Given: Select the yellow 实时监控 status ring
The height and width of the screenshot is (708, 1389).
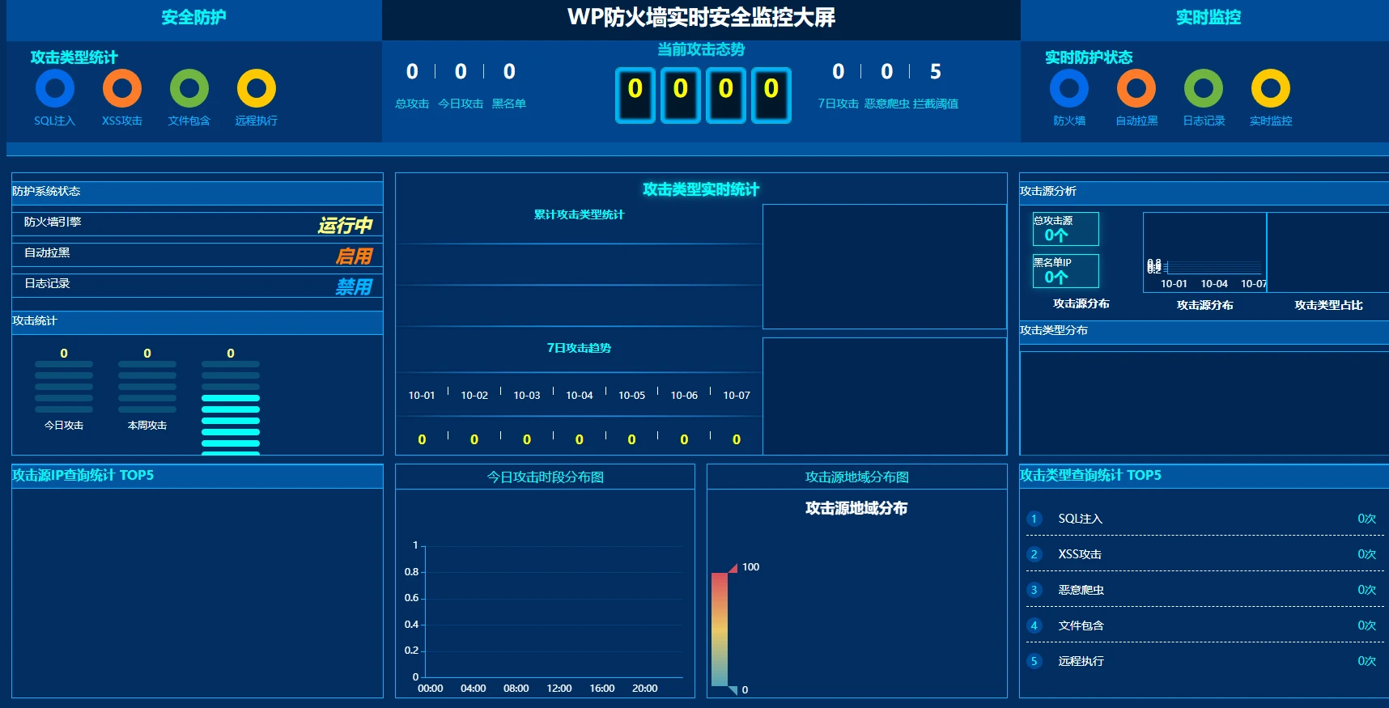Looking at the screenshot, I should pyautogui.click(x=1271, y=88).
